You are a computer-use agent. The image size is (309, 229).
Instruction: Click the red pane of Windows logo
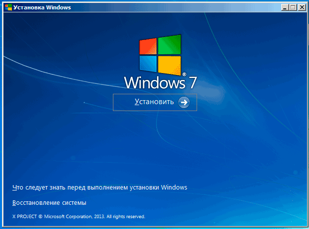148,45
